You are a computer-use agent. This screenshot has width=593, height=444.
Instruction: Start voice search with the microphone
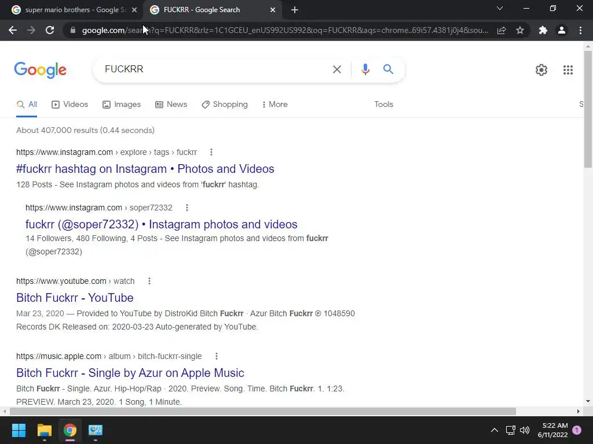click(365, 69)
